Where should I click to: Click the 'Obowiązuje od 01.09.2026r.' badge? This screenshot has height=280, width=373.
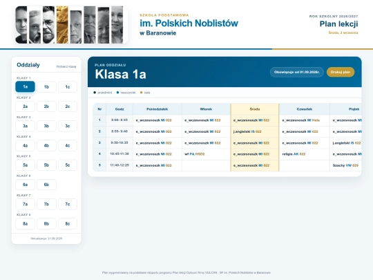pos(296,72)
